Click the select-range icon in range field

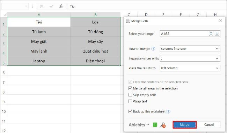[x=211, y=34]
